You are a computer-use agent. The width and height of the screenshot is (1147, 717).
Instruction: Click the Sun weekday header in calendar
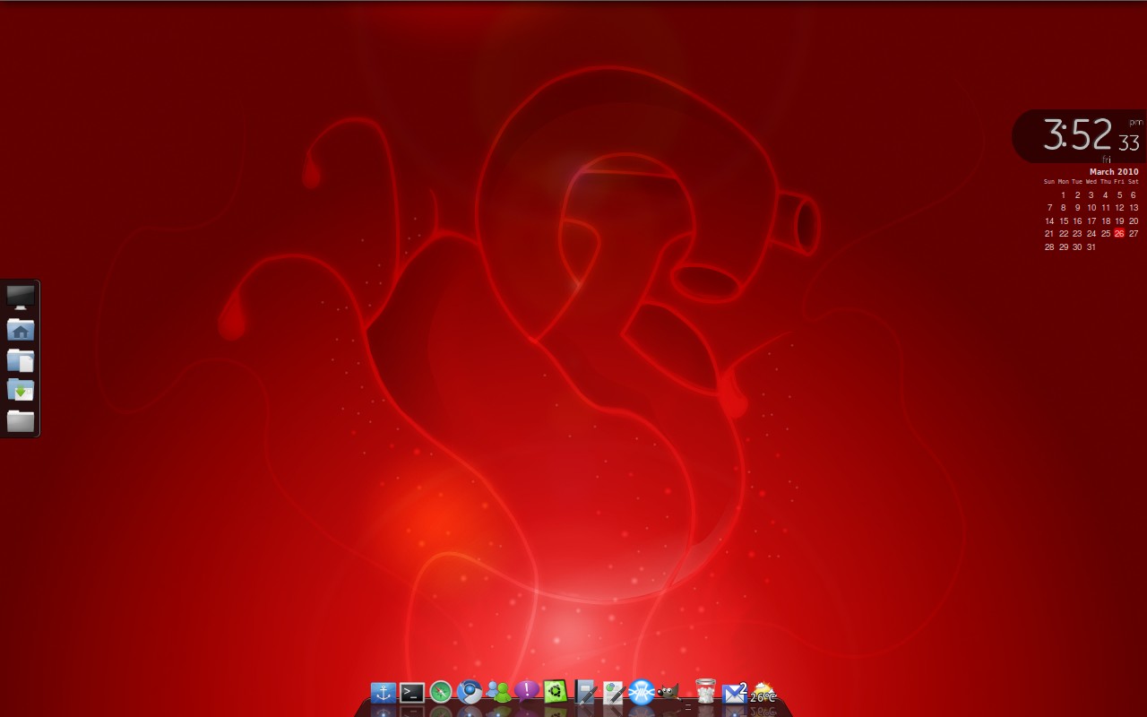pos(1049,182)
